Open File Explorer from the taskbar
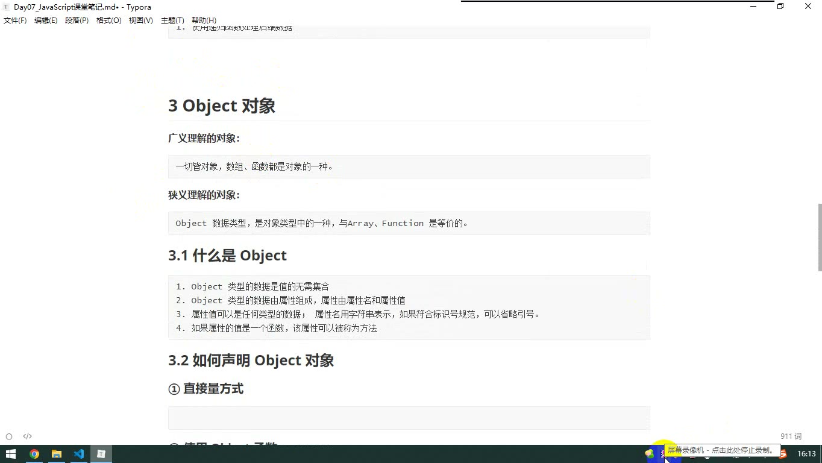822x463 pixels. pyautogui.click(x=57, y=454)
